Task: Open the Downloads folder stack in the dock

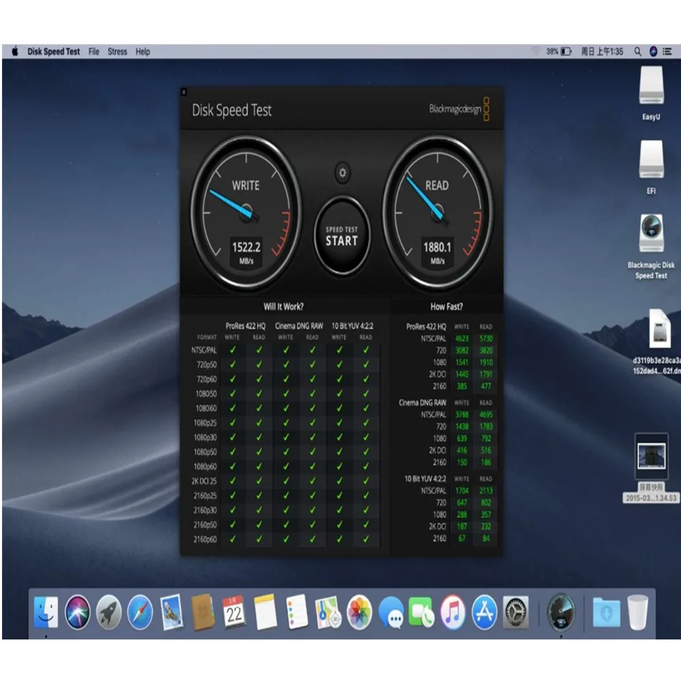Action: (x=605, y=612)
